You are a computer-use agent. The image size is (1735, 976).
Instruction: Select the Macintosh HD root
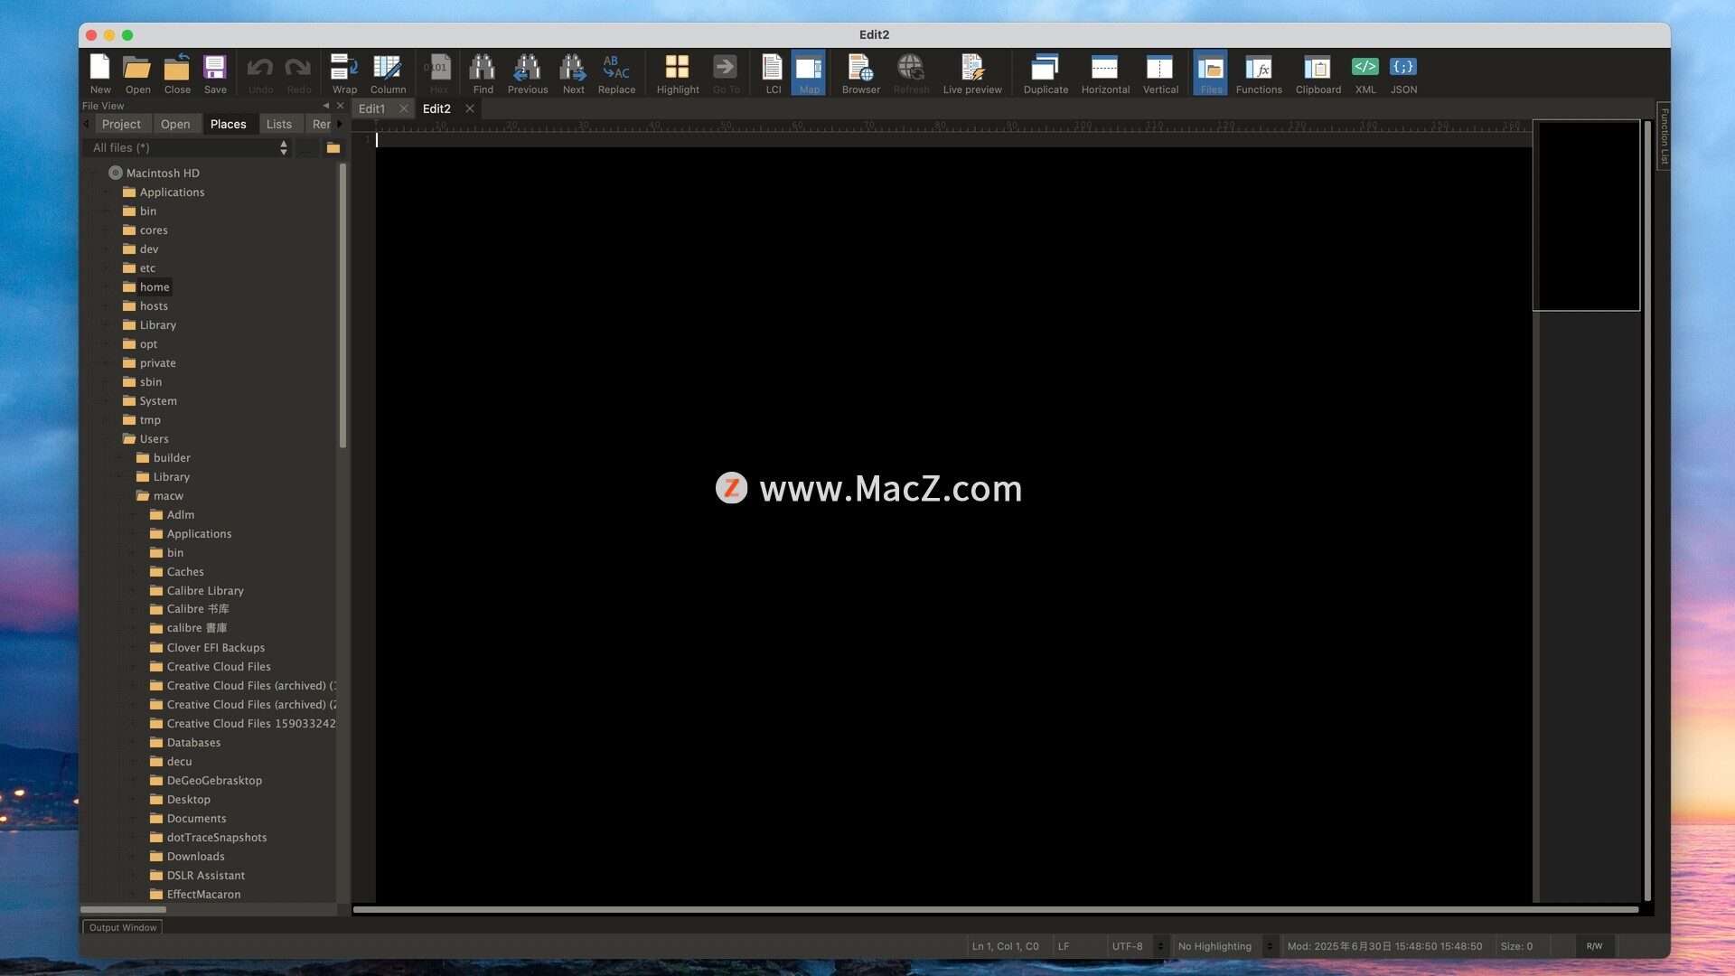point(163,173)
